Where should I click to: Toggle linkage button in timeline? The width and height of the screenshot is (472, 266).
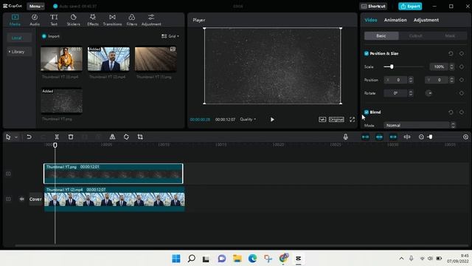click(393, 137)
